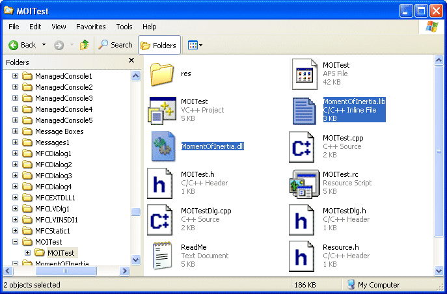Open Search from the toolbar
Viewport: 447px width, 294px height.
[x=115, y=45]
